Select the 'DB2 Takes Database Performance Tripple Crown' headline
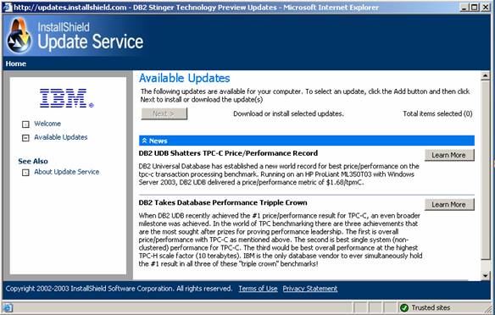 (x=223, y=202)
